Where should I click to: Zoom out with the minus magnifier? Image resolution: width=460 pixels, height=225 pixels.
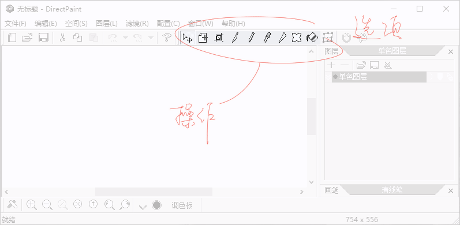47,204
